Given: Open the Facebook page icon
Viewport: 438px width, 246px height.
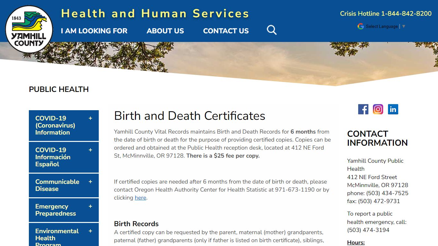Looking at the screenshot, I should pyautogui.click(x=363, y=109).
